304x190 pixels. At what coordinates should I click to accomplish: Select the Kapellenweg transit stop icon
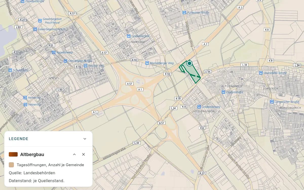click(x=53, y=52)
